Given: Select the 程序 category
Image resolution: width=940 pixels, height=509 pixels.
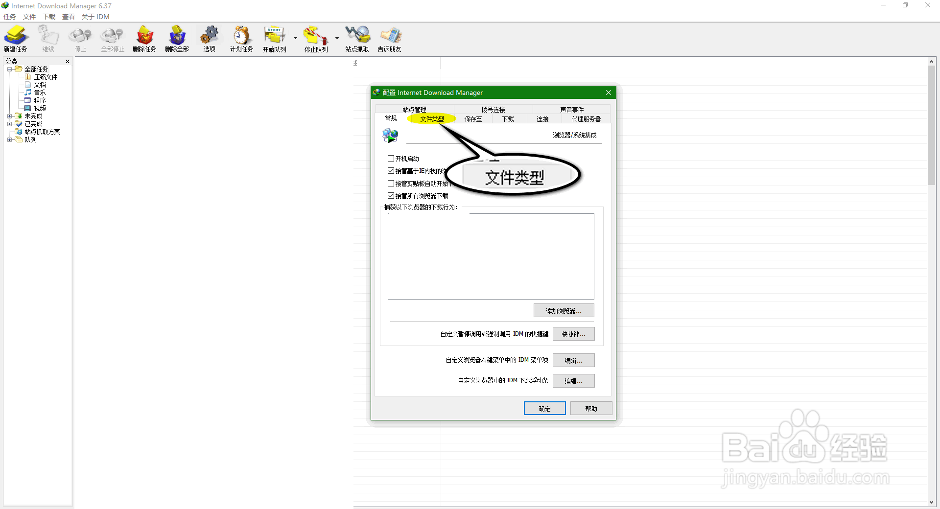Looking at the screenshot, I should click(40, 100).
